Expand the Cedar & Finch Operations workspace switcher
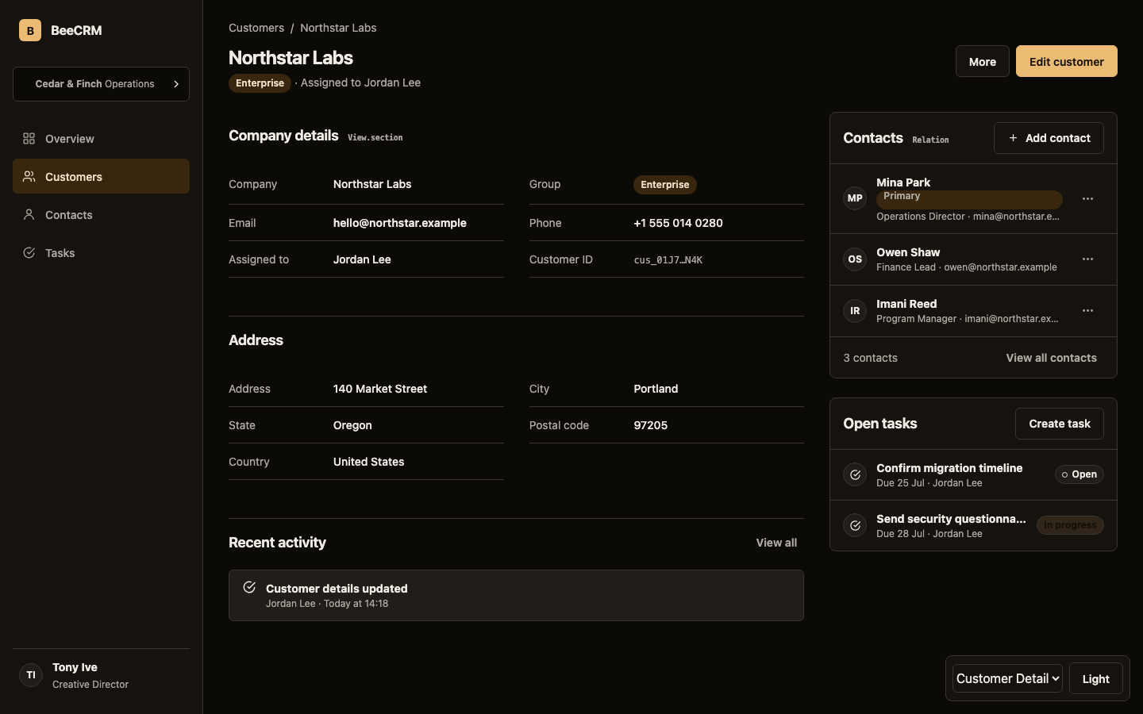1143x714 pixels. click(x=101, y=84)
